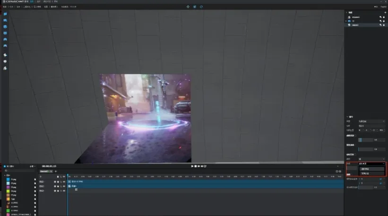Switch interface language to English
This screenshot has width=388, height=216.
[x=383, y=7]
